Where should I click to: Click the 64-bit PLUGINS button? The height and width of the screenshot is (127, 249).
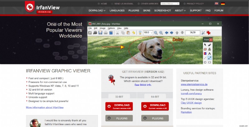point(155,118)
